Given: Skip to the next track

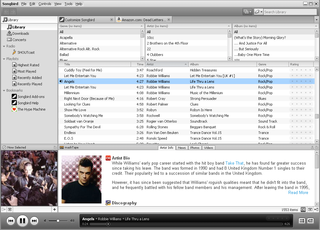Looking at the screenshot, I should click(34, 221).
